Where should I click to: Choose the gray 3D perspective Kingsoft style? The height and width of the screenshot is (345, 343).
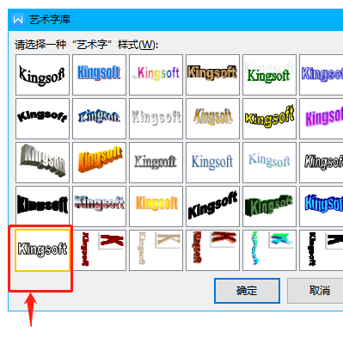(x=42, y=163)
